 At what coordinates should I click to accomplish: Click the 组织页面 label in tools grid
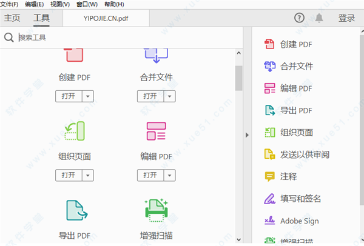pos(75,156)
